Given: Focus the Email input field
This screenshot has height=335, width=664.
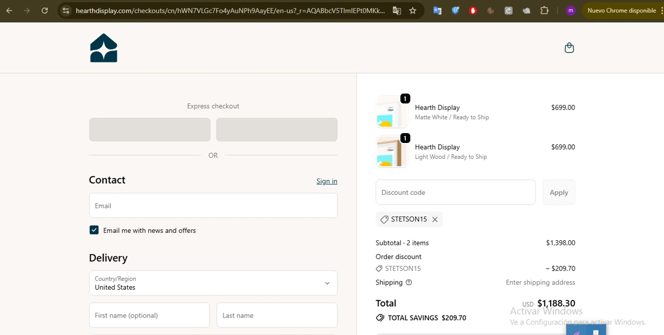Looking at the screenshot, I should [x=213, y=205].
